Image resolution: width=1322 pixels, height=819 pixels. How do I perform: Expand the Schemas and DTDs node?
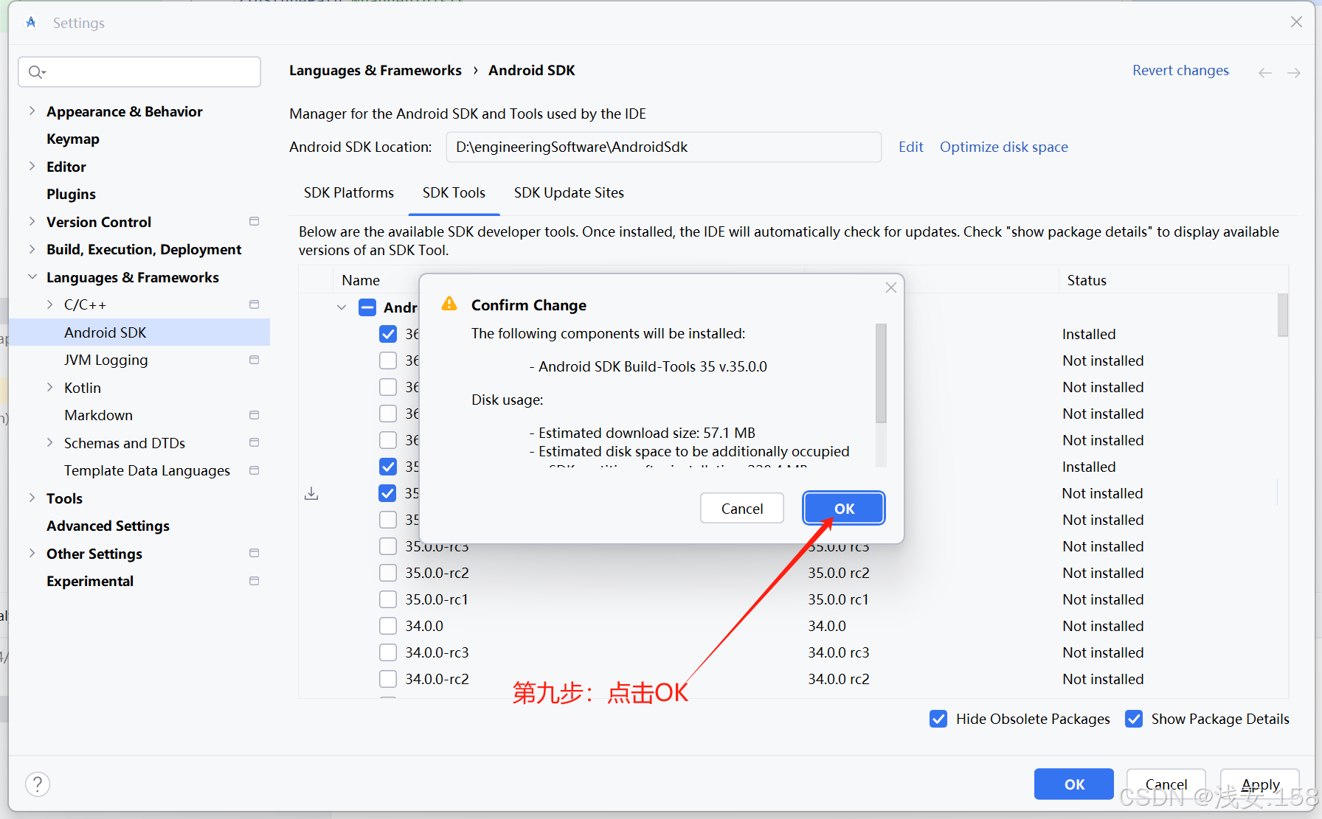coord(49,442)
